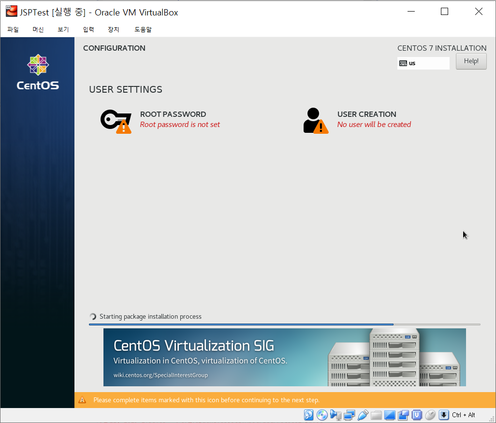This screenshot has width=496, height=423.
Task: Click the USER SETTINGS heading
Action: click(x=126, y=89)
